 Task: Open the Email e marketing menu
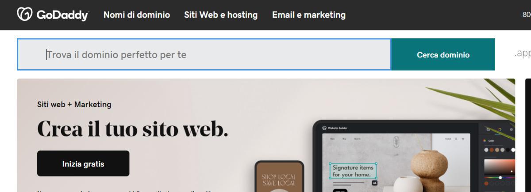point(309,15)
